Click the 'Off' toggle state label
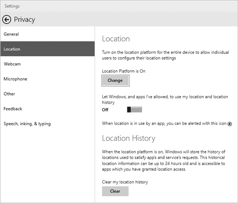 105,110
